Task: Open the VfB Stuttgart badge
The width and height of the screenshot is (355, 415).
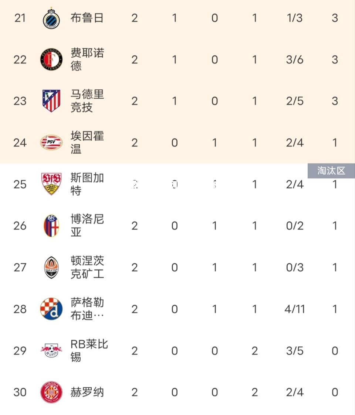Action: pyautogui.click(x=51, y=184)
